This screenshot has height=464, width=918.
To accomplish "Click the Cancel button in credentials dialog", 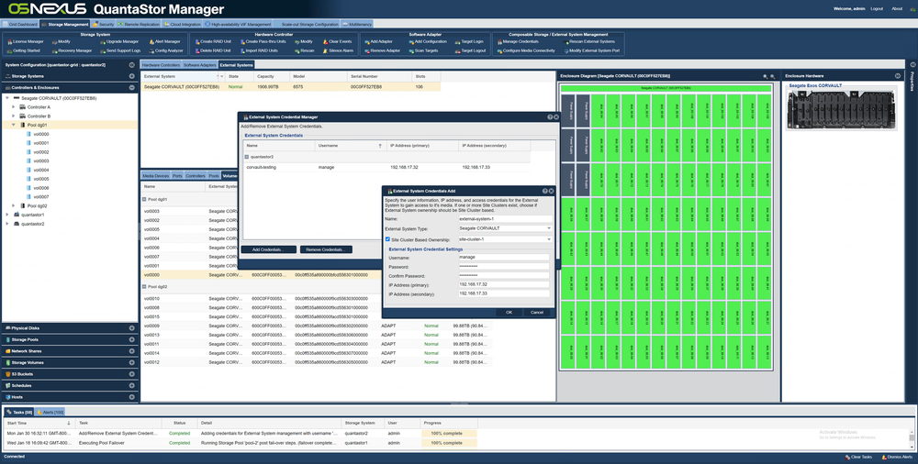I will coord(537,313).
